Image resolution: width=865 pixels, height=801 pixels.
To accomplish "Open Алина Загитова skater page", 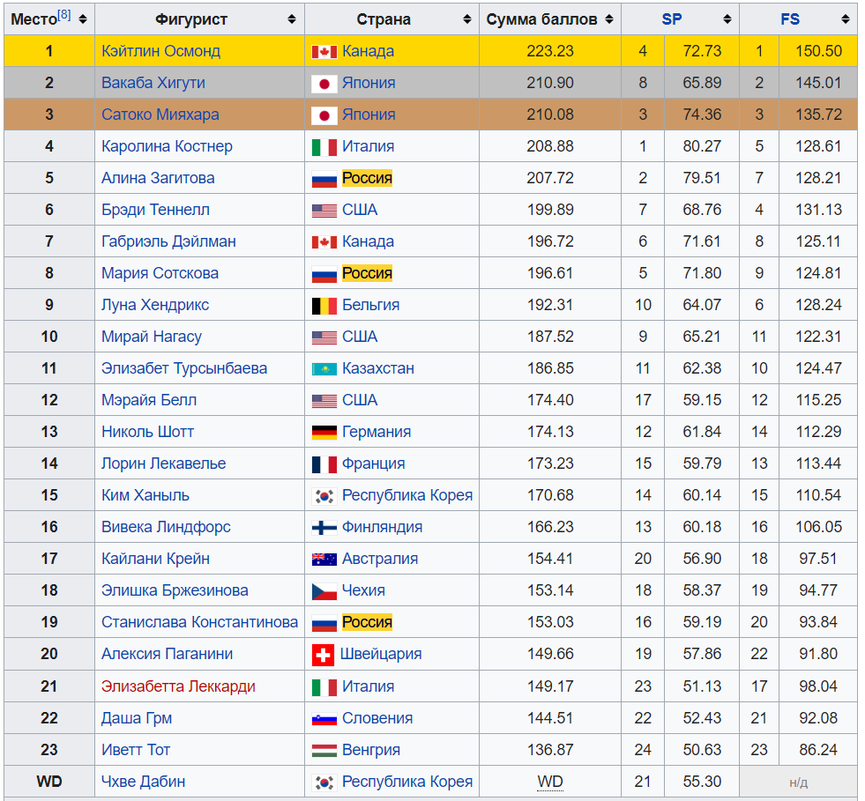I will [x=158, y=178].
